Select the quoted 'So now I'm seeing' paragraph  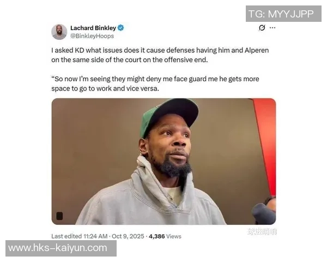coord(155,84)
